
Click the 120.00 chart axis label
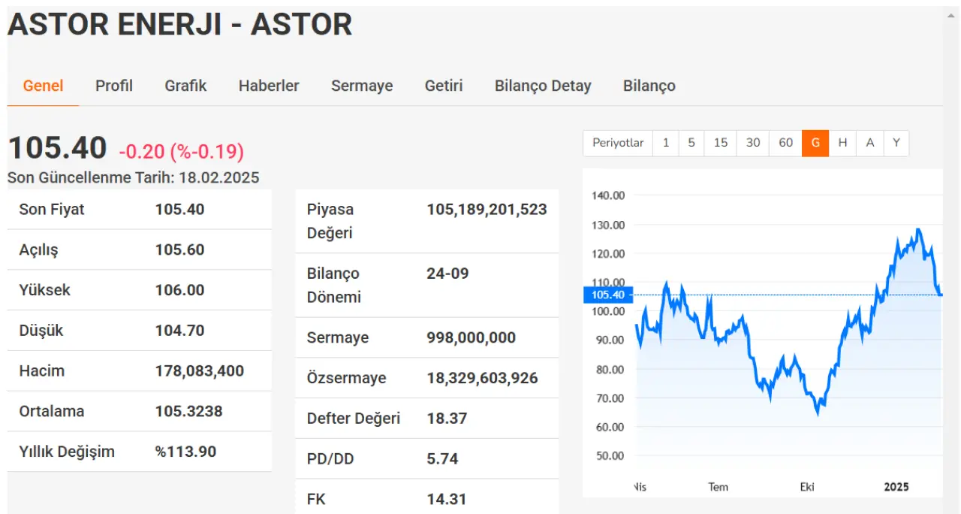[x=608, y=253]
